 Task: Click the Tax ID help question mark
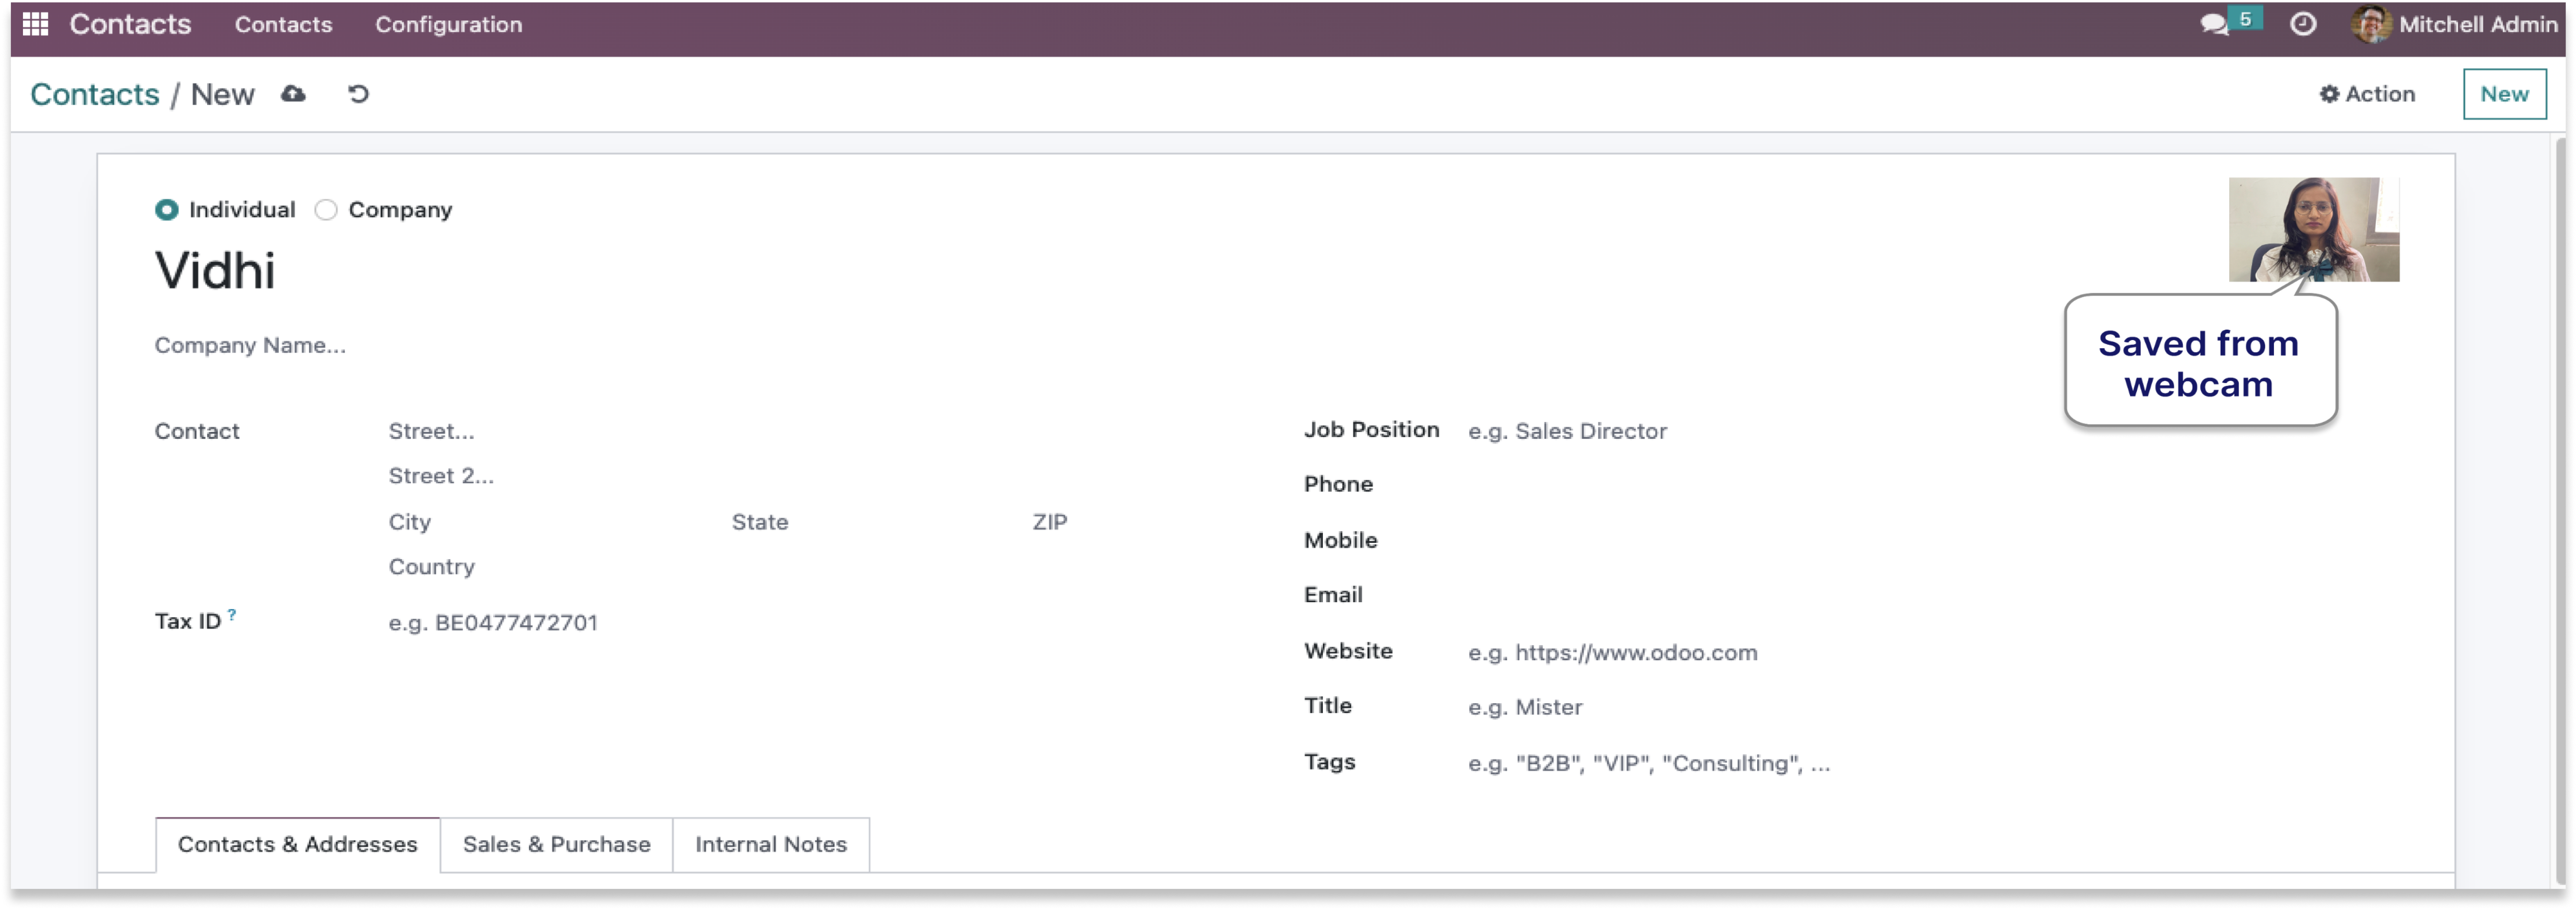(232, 614)
